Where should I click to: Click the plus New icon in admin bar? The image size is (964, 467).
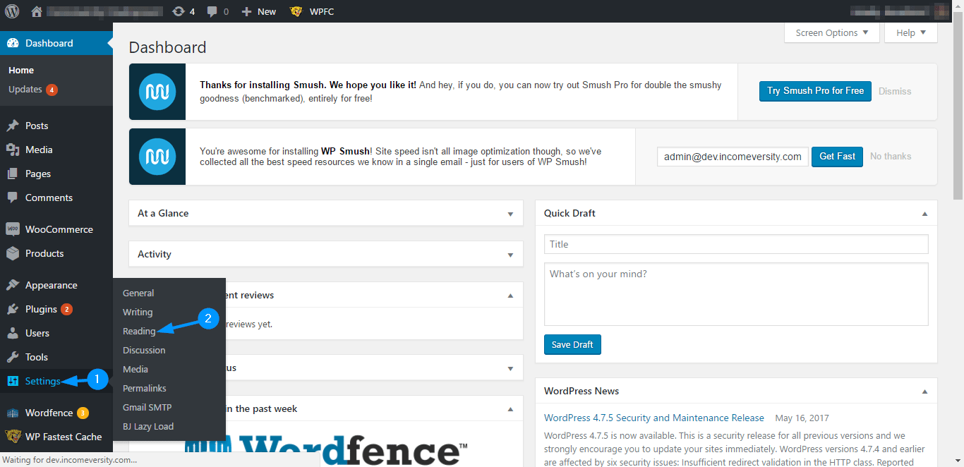(246, 11)
